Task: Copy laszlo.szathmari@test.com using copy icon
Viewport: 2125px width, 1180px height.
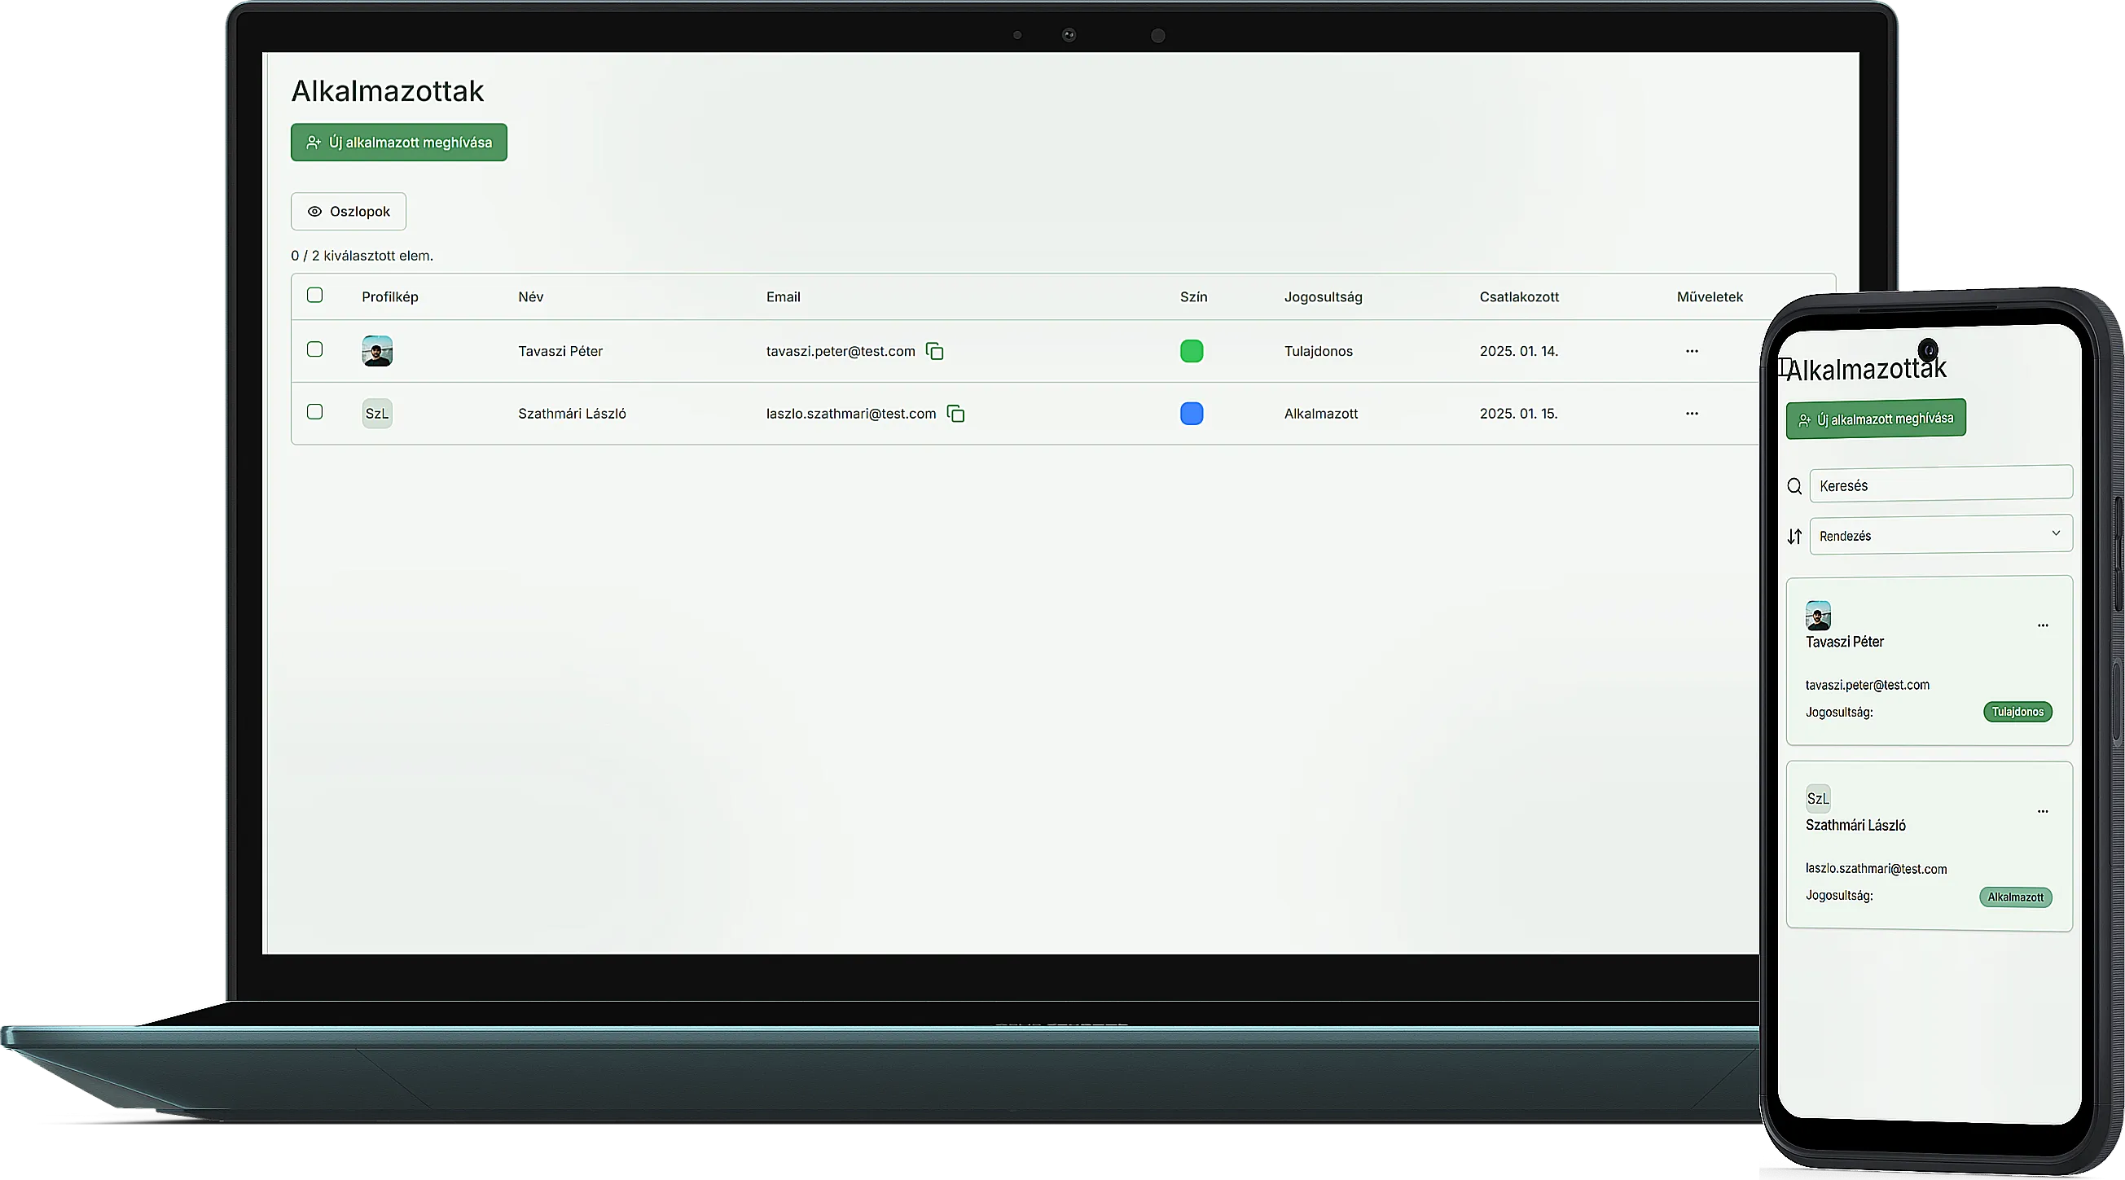Action: [x=955, y=414]
